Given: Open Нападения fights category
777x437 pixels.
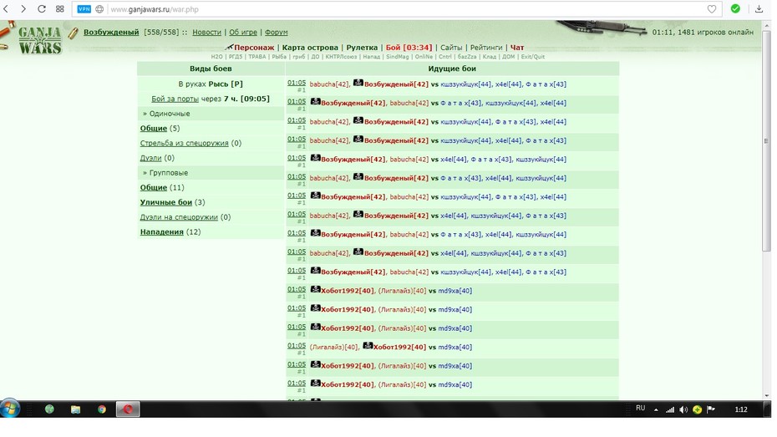Looking at the screenshot, I should (x=161, y=232).
